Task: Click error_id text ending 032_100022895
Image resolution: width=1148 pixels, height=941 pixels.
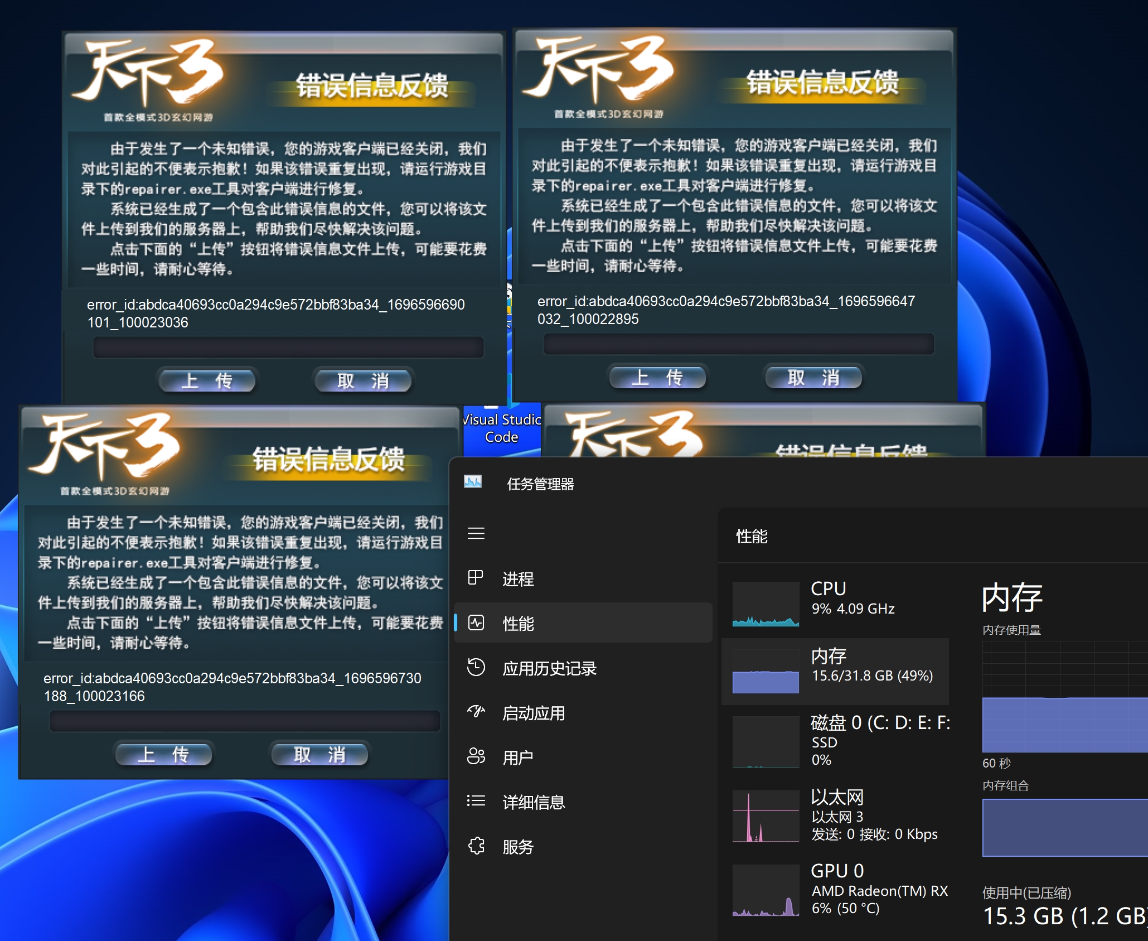Action: pos(726,310)
